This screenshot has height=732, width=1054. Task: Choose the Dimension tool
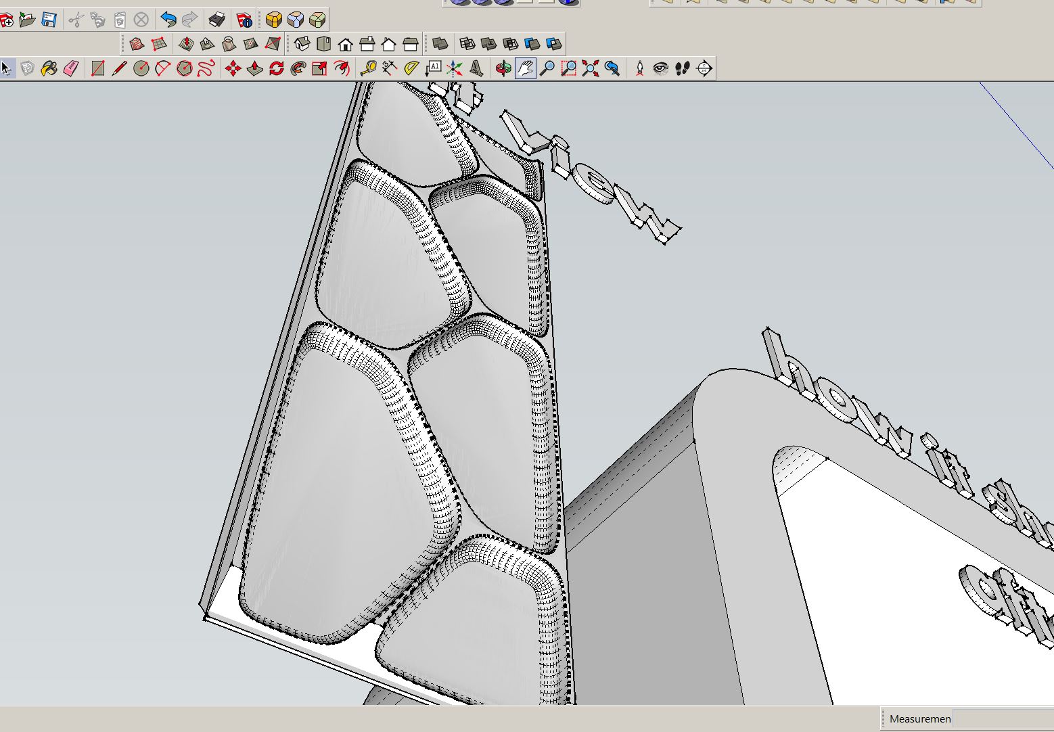coord(390,68)
